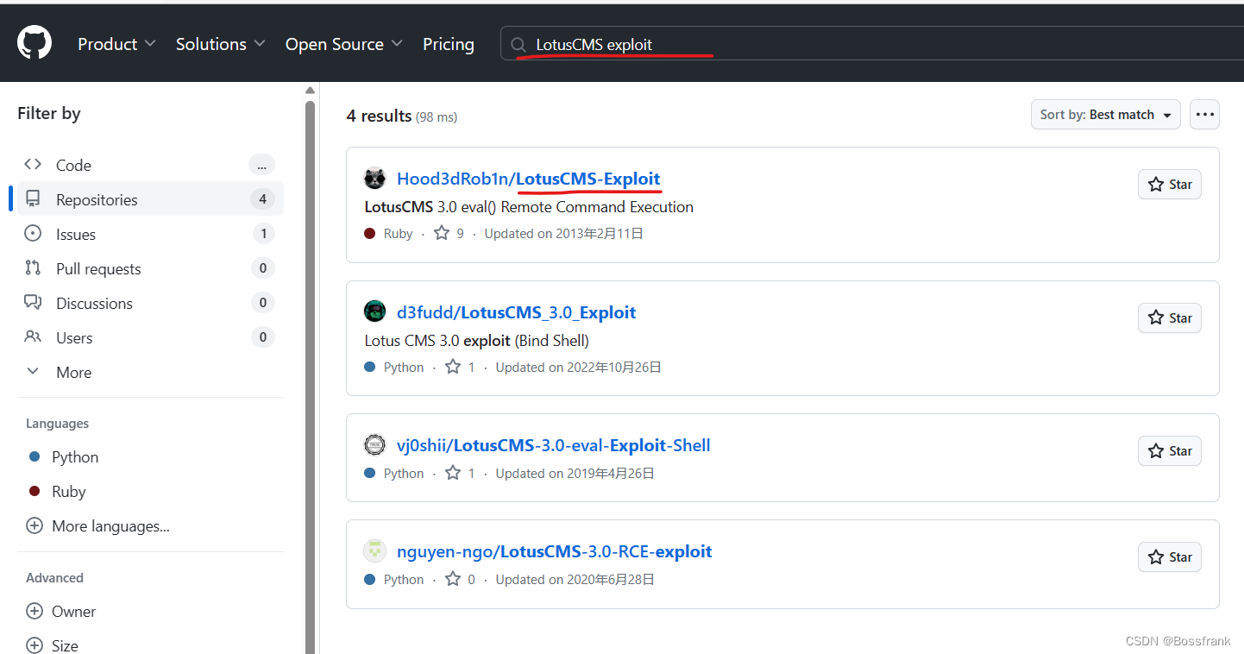Select the Discussions filter
Image resolution: width=1244 pixels, height=654 pixels.
pos(150,303)
